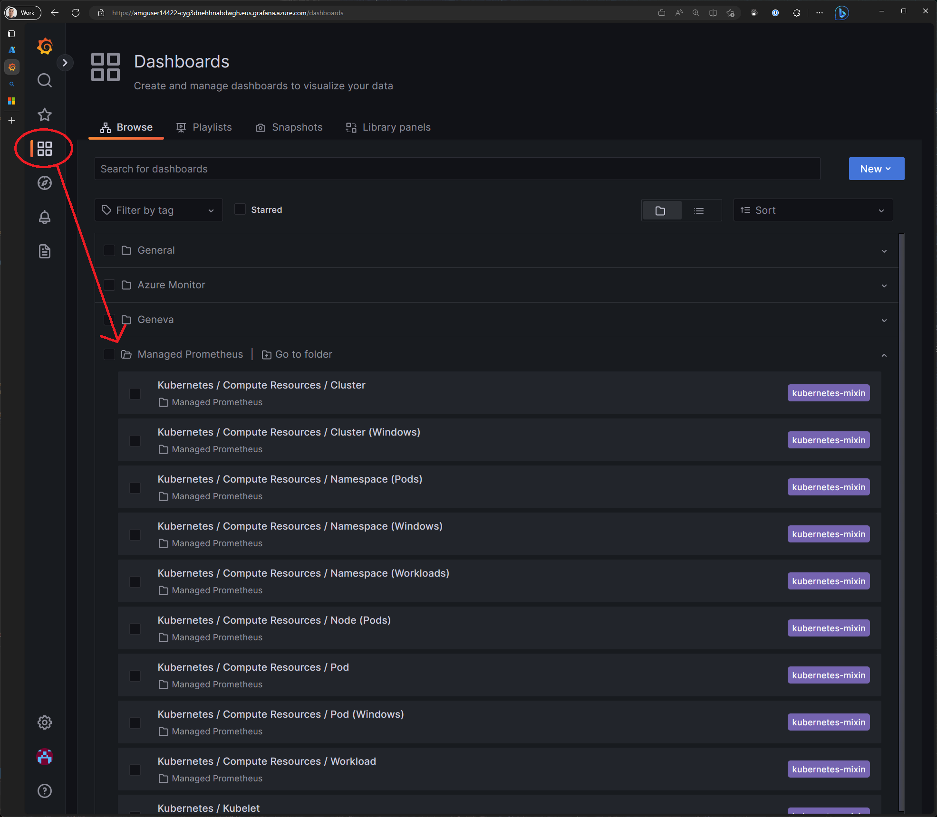Image resolution: width=937 pixels, height=817 pixels.
Task: Open the Dashboards grid icon in sidebar
Action: click(x=45, y=149)
